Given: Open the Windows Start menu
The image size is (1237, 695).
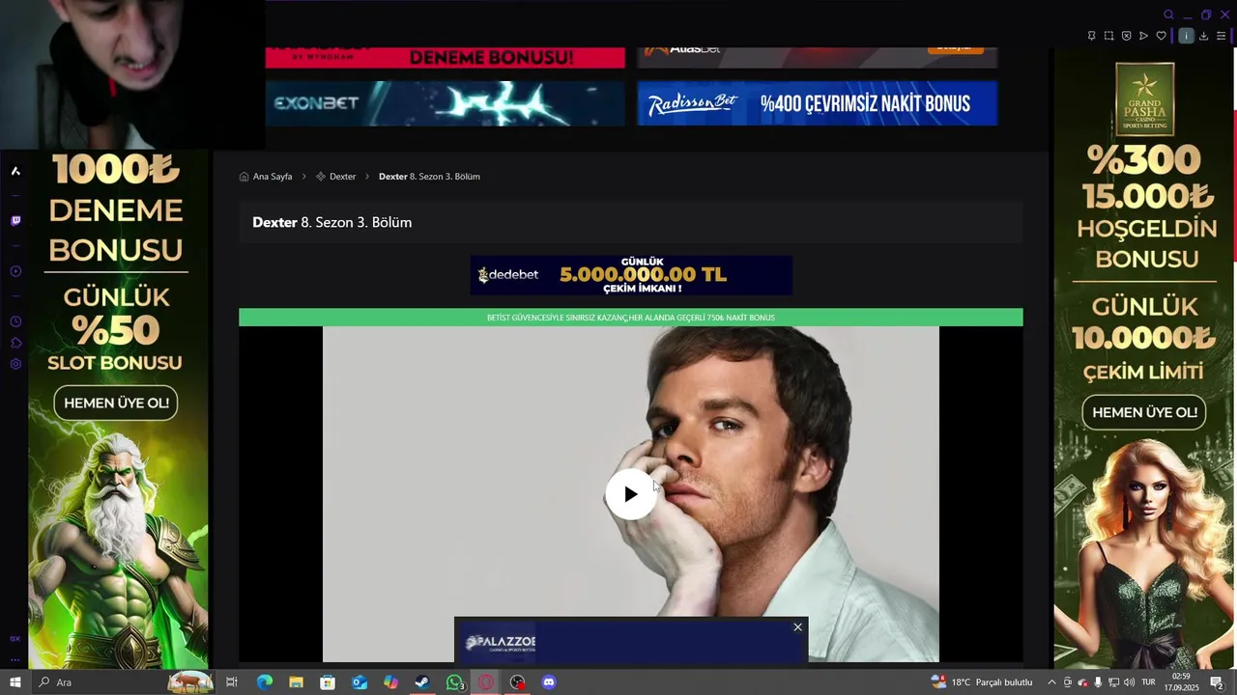Looking at the screenshot, I should coord(14,682).
